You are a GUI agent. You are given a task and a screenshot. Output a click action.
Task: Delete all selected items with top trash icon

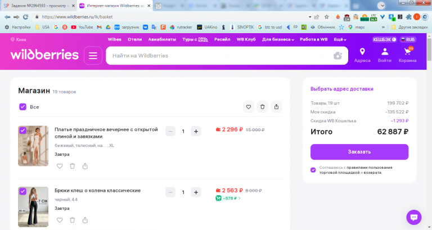coord(262,107)
